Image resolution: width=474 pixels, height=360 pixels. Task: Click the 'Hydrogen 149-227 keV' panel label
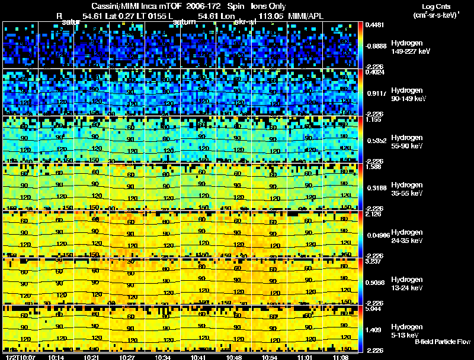coord(411,47)
